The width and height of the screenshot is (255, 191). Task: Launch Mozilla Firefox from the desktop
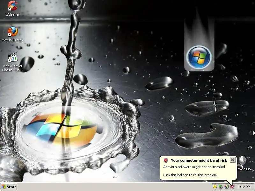click(12, 32)
